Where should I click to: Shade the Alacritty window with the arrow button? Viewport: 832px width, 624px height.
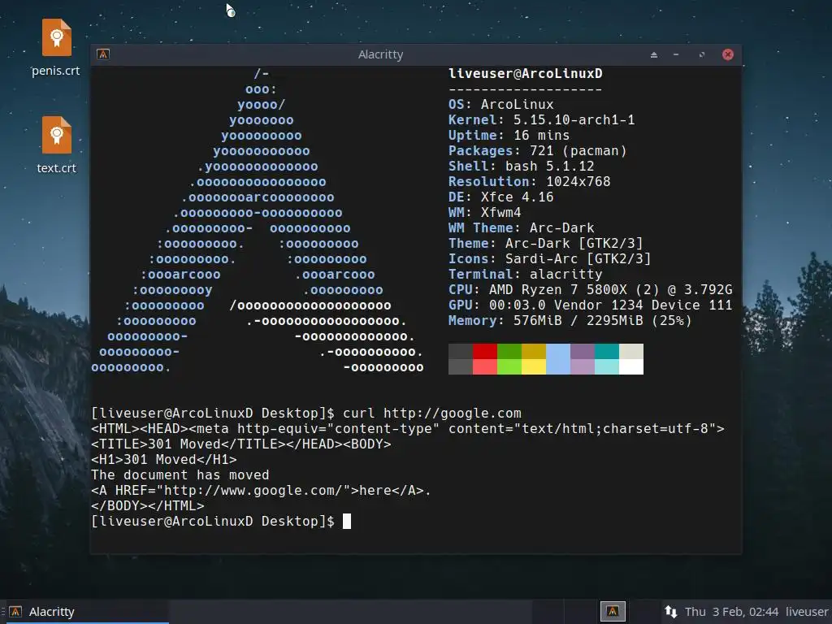654,54
